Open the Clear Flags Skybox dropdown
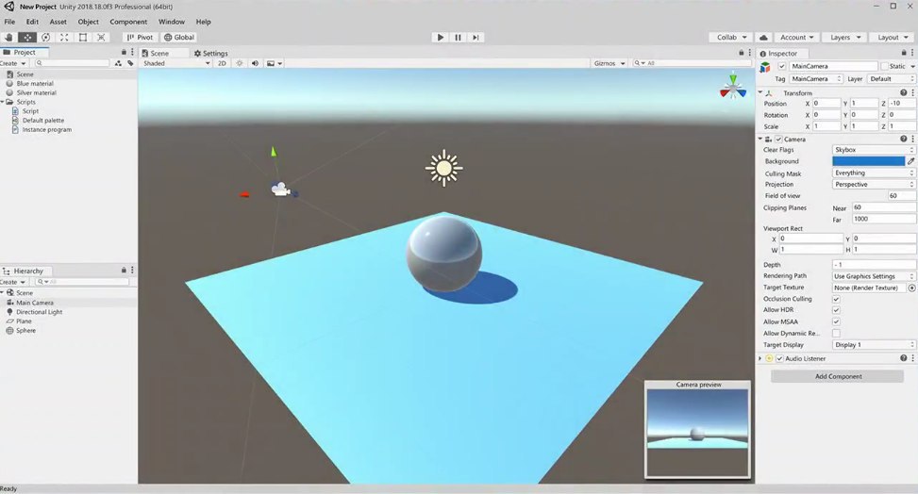918x494 pixels. [874, 150]
